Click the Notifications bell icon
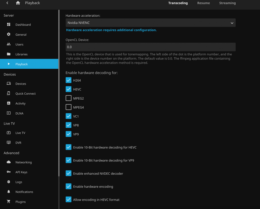 point(9,192)
